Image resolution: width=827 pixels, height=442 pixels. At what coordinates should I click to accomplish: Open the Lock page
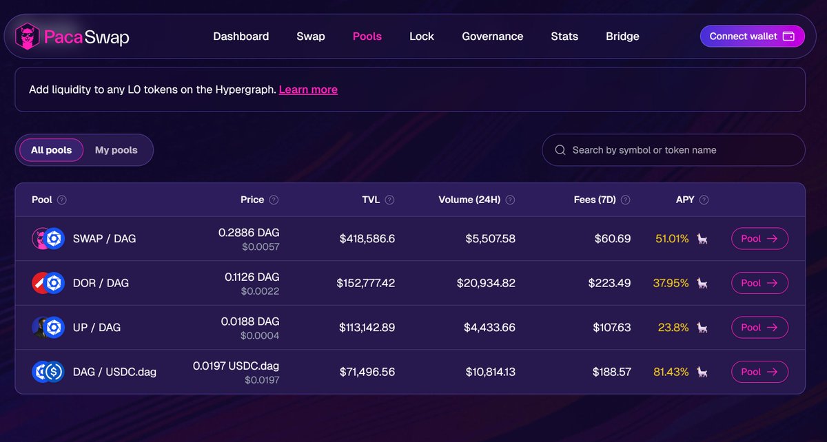tap(422, 36)
